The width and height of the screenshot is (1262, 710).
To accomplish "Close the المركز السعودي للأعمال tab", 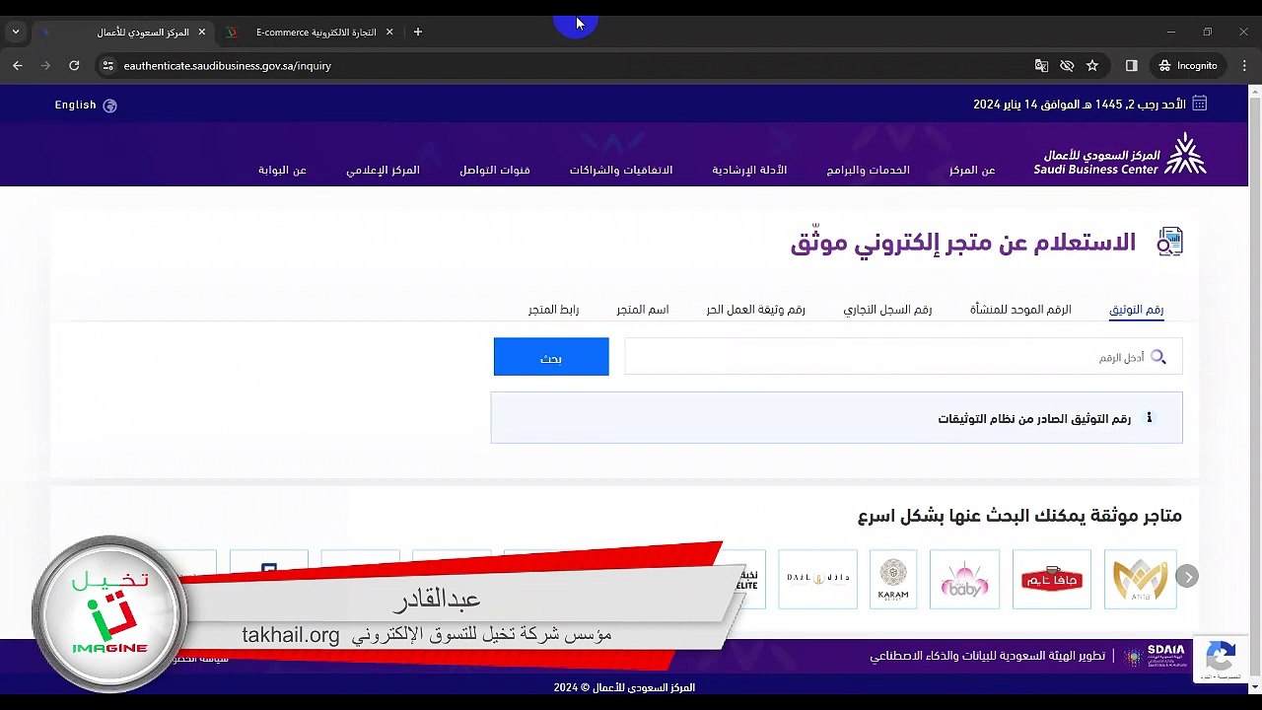I will (202, 32).
